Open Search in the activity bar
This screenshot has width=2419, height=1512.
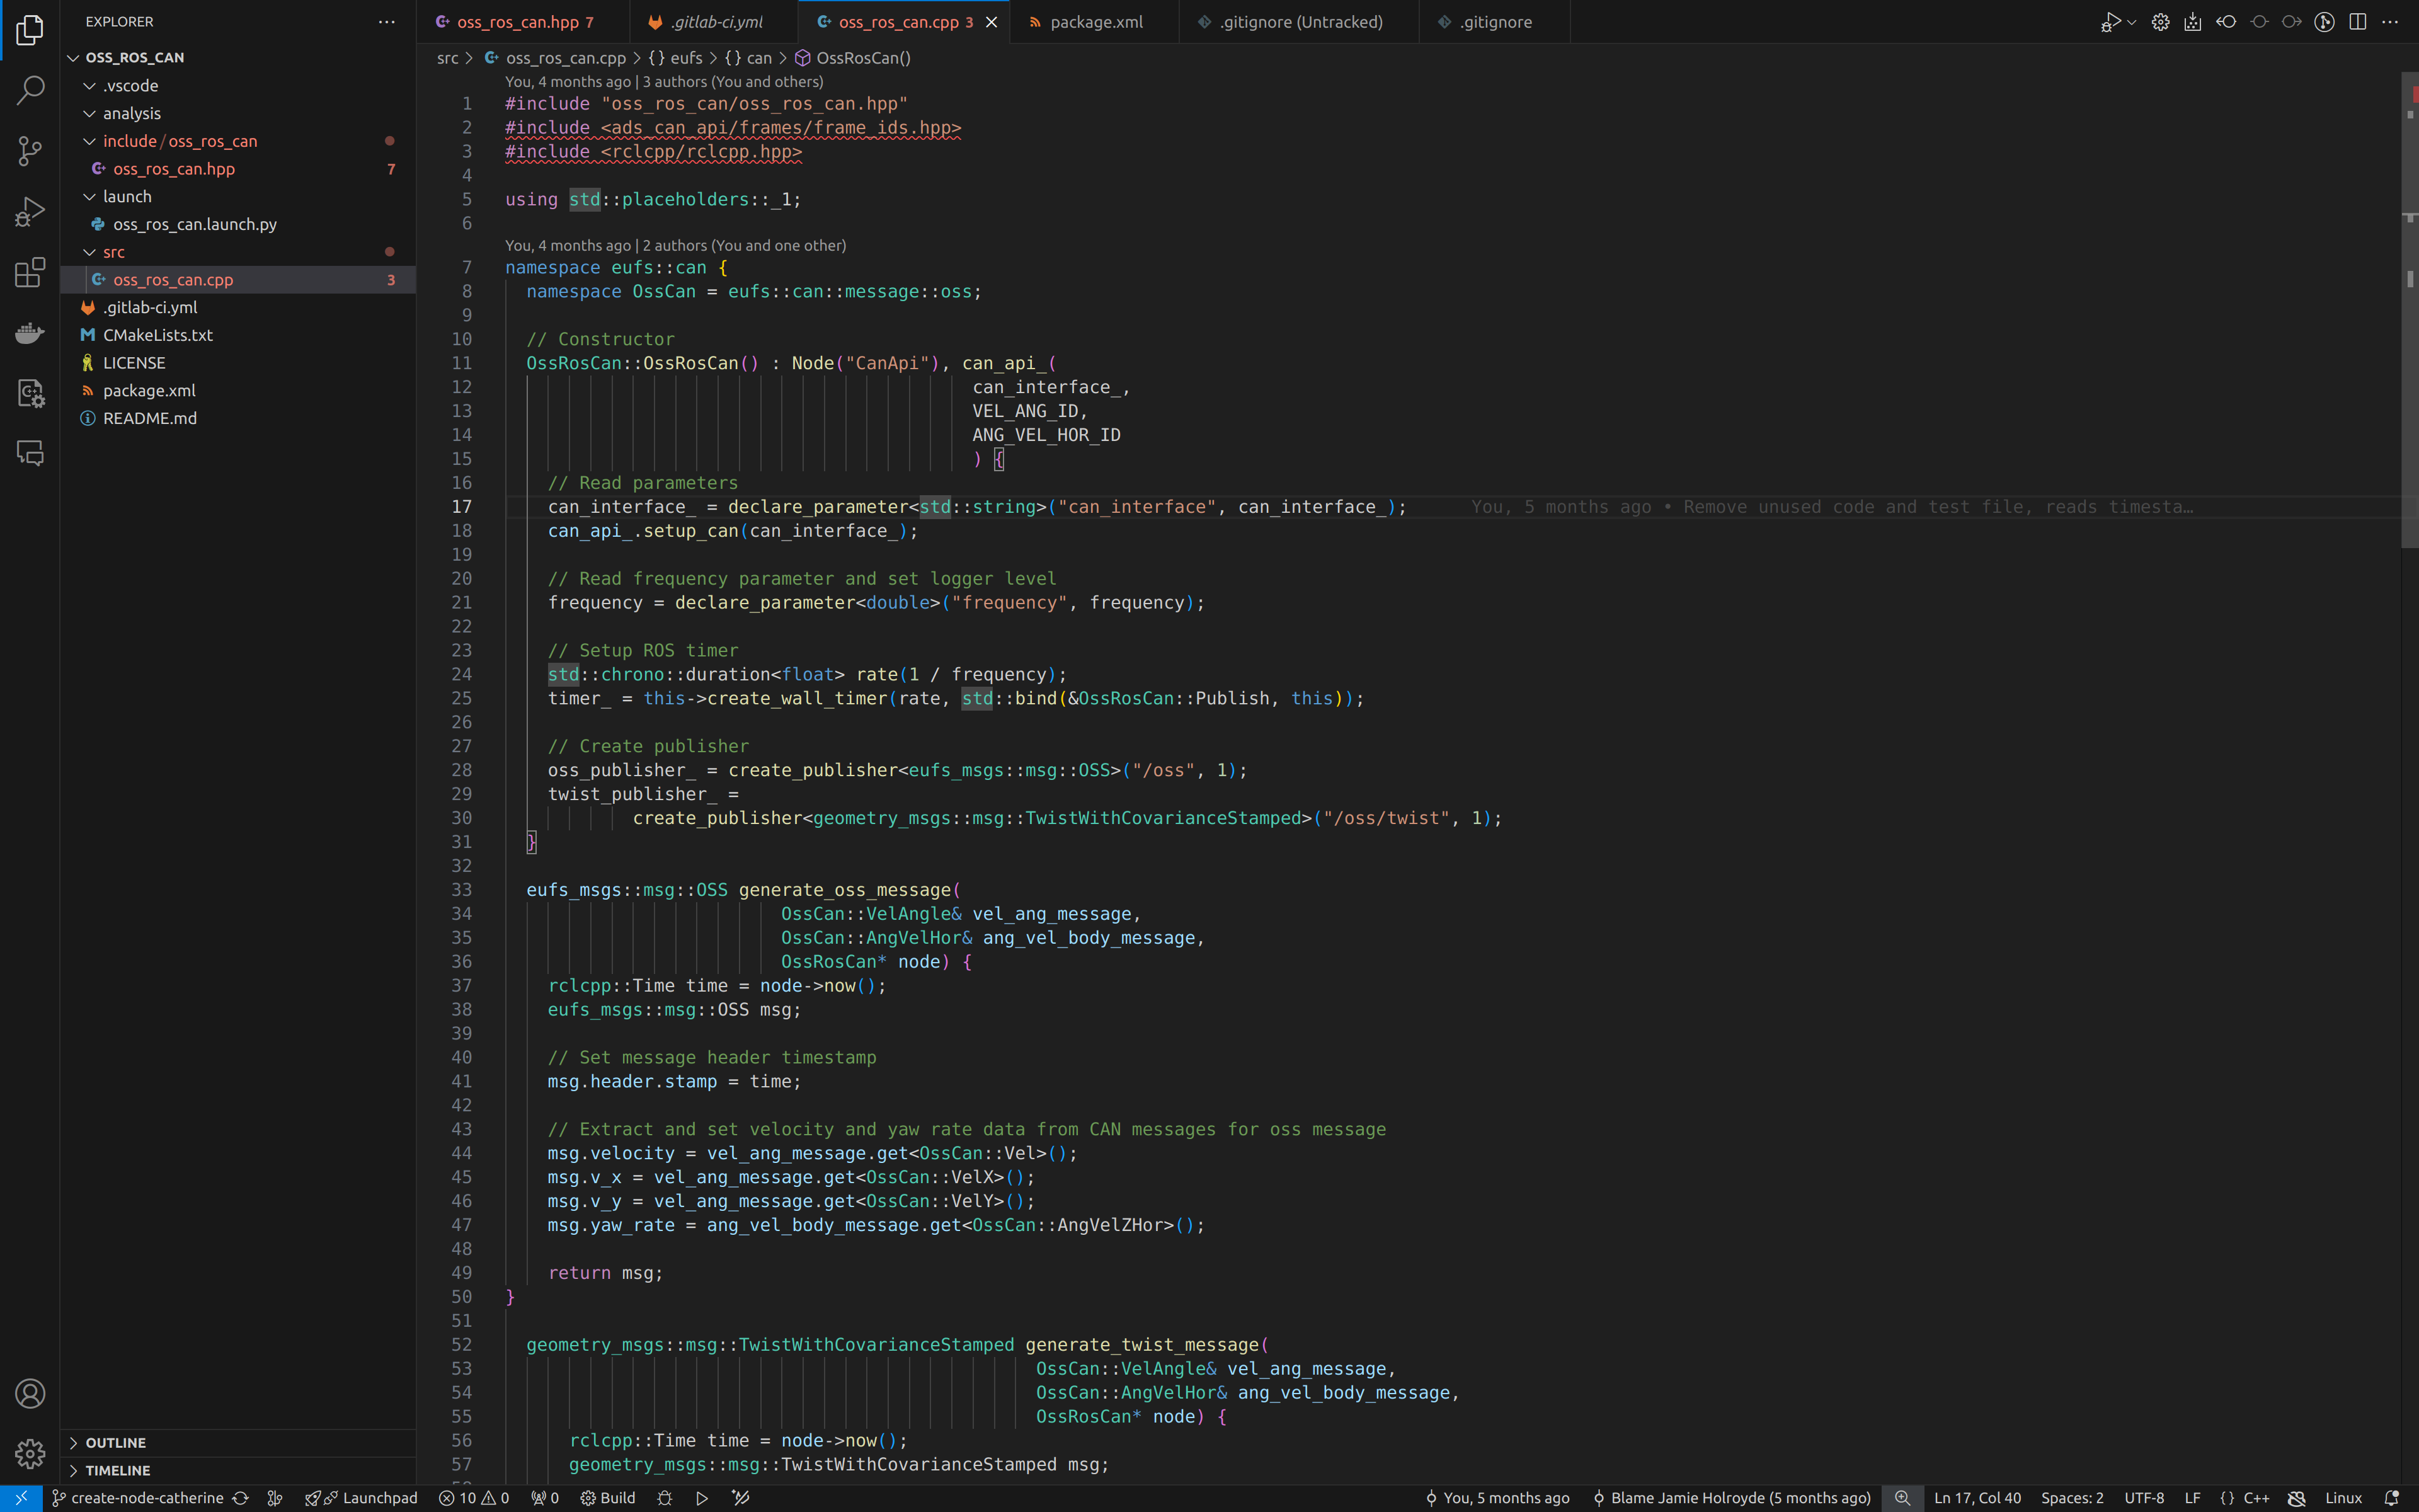[30, 90]
